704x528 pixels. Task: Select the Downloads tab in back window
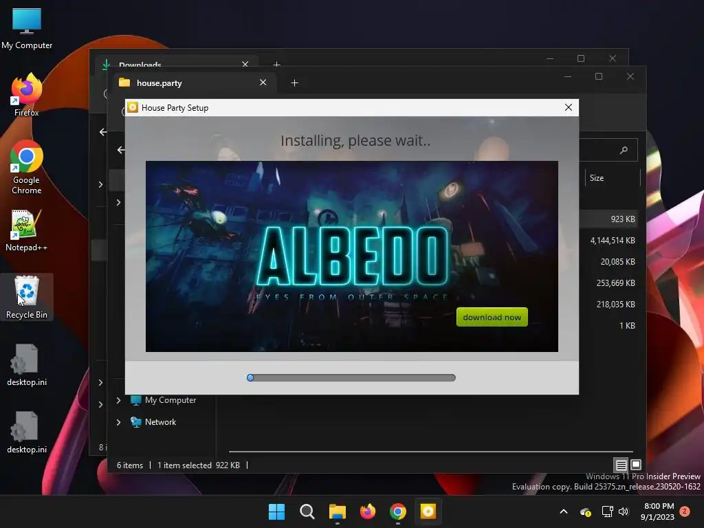click(177, 65)
